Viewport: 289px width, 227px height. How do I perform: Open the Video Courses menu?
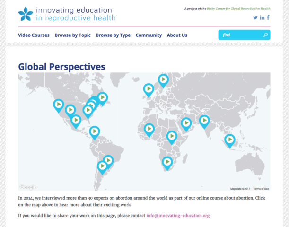click(34, 35)
